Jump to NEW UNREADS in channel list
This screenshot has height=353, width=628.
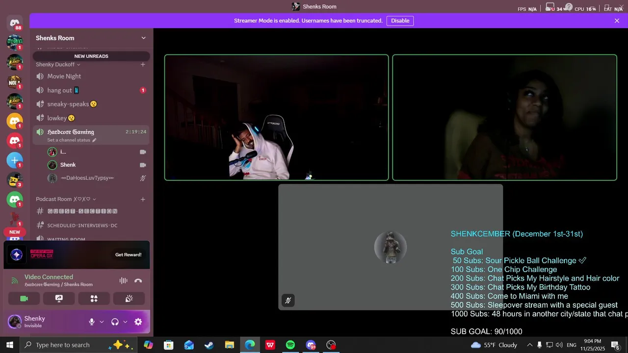pos(91,56)
